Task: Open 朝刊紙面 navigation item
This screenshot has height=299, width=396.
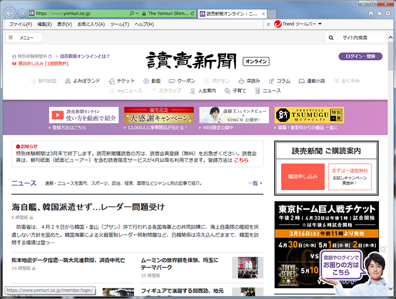Action: point(43,81)
